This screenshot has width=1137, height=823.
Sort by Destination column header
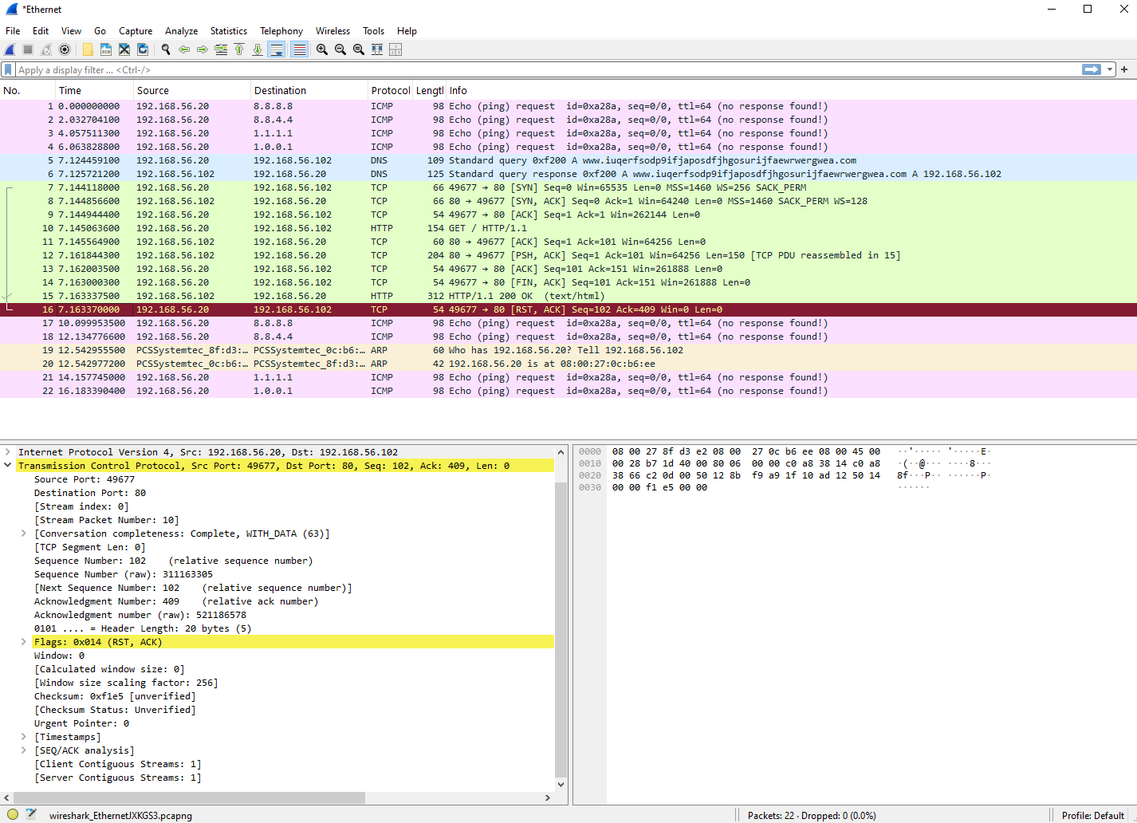pyautogui.click(x=309, y=90)
